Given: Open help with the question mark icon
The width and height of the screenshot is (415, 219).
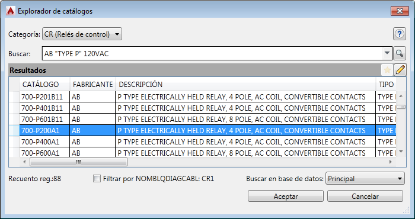Looking at the screenshot, I should (400, 34).
